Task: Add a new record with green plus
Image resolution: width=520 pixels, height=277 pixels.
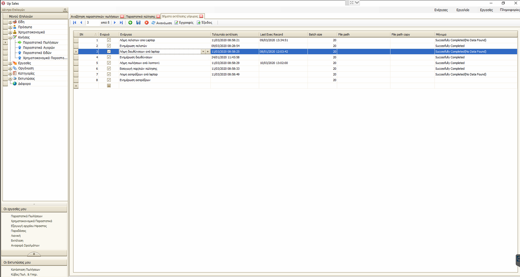Action: 130,22
